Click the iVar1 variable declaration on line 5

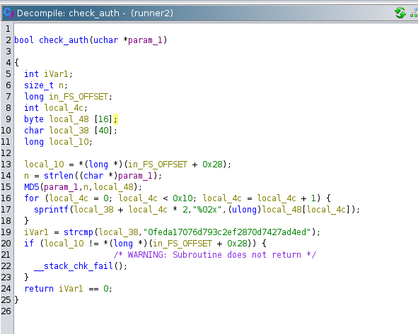click(x=57, y=74)
